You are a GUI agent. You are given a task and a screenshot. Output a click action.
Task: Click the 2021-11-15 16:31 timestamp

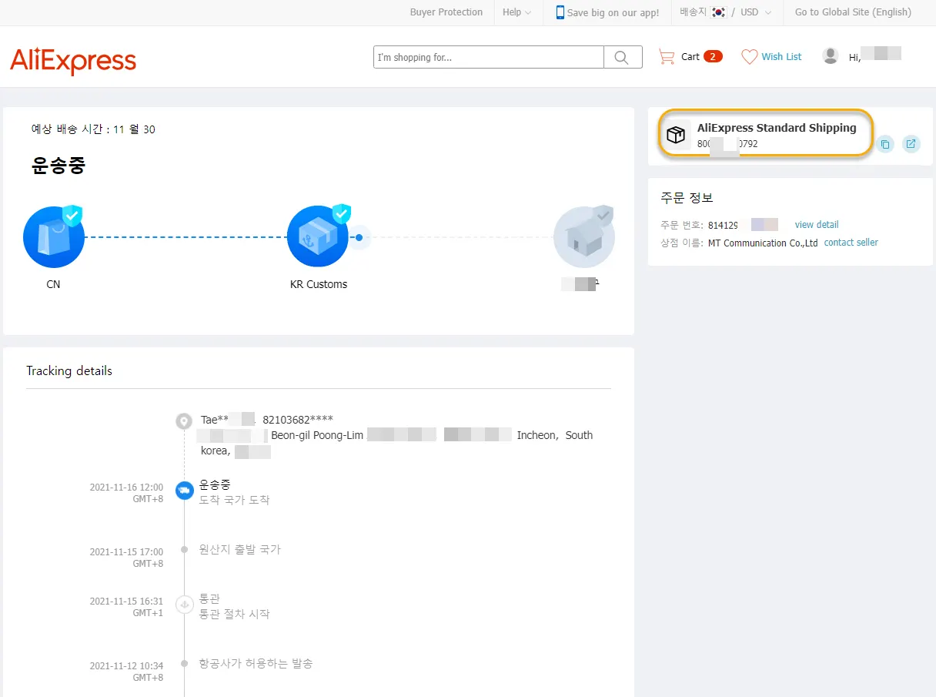126,607
